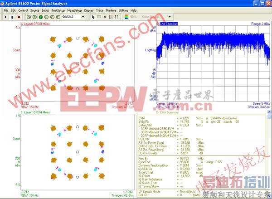Click the LogMag Y-axis format label
Screen dimensions: 272x199
click(151, 50)
